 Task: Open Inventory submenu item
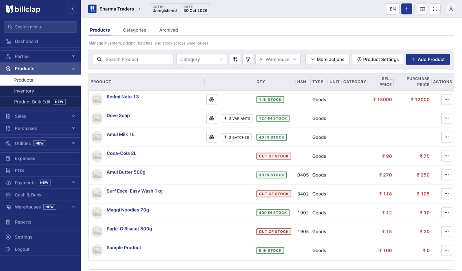40,91
